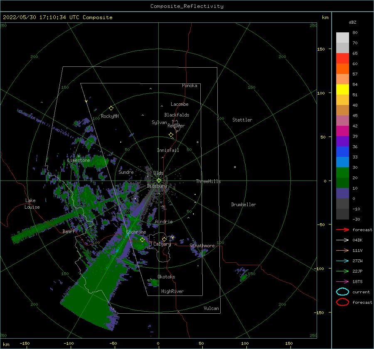Click the Banff town label

tap(69, 231)
